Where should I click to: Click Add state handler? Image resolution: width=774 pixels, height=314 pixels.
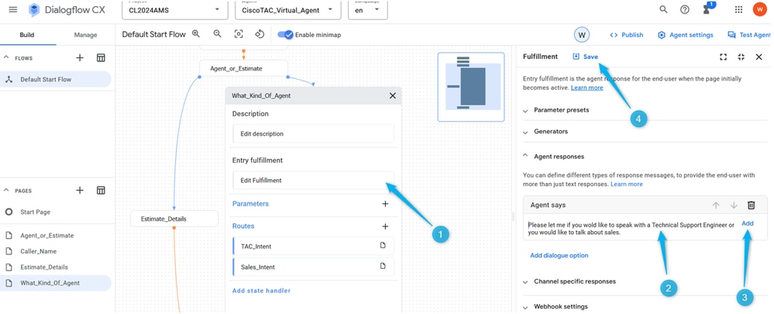click(261, 291)
